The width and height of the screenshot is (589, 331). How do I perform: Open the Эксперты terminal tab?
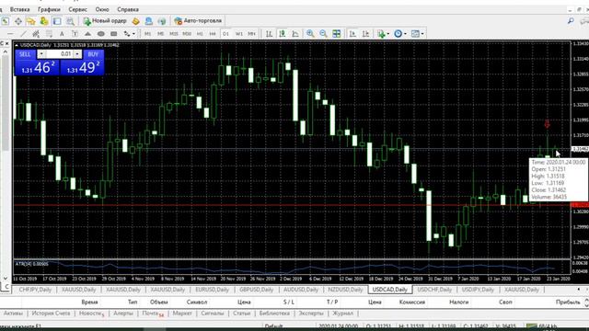[x=311, y=313]
